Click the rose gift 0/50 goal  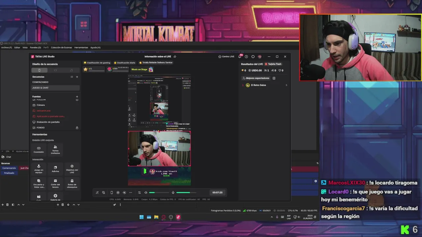118,69
